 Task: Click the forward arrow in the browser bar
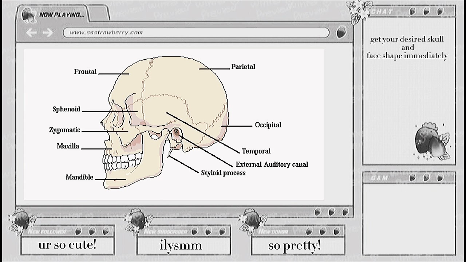(x=48, y=33)
